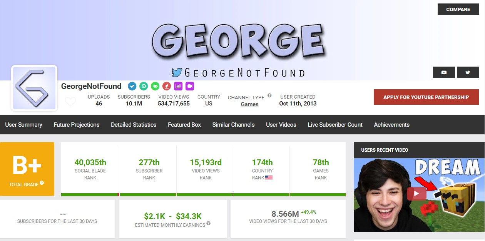Open the channel's YouTube page icon button
485x241 pixels.
point(444,72)
